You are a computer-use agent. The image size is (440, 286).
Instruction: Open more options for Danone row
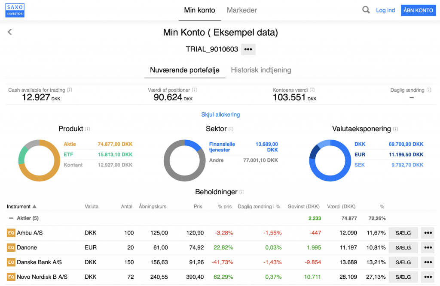point(428,248)
